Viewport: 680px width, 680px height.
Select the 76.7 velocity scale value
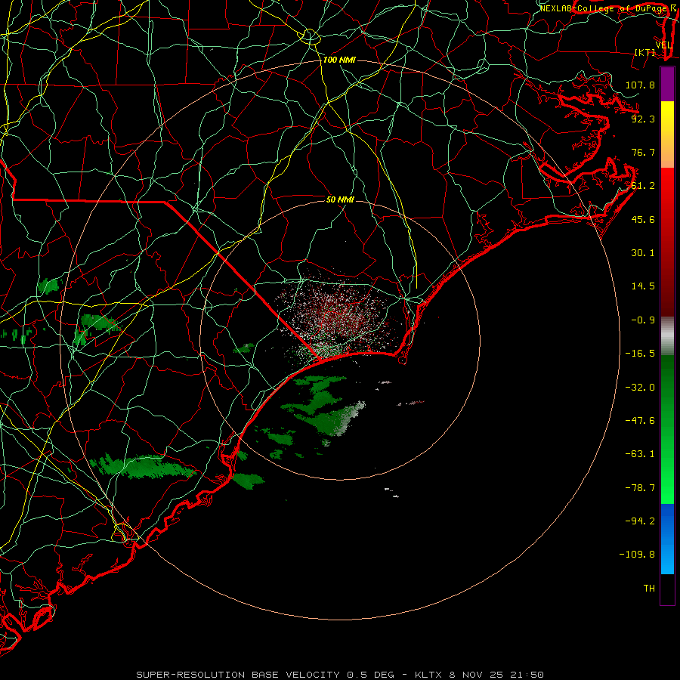[643, 152]
